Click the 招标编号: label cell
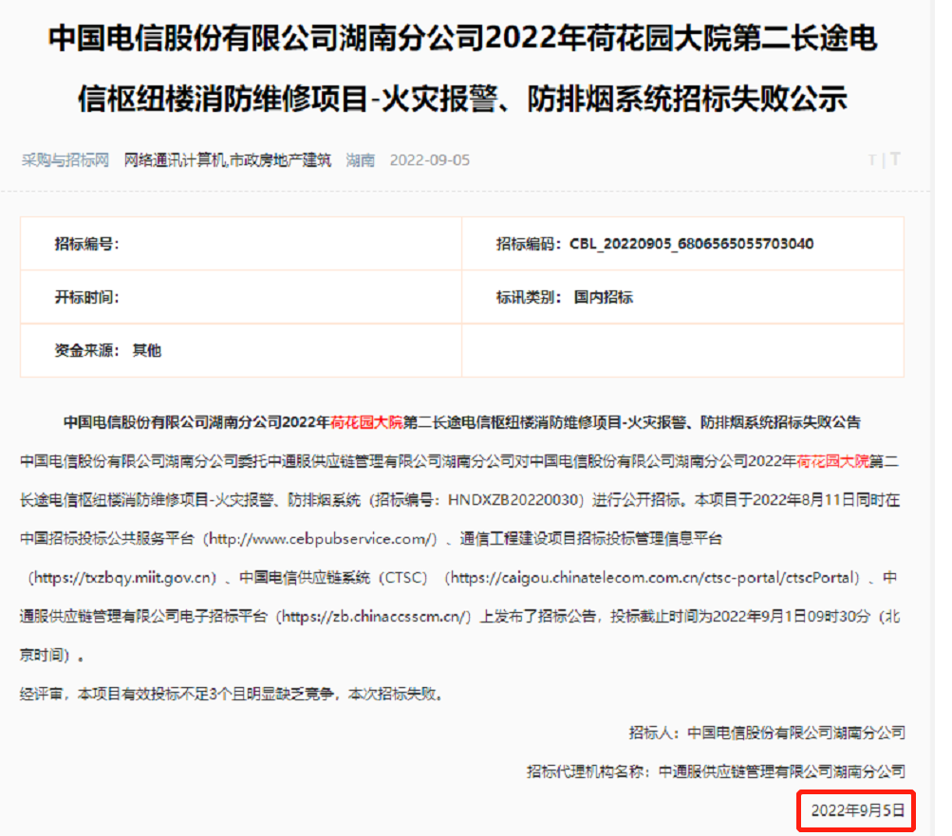Image resolution: width=952 pixels, height=836 pixels. coord(241,244)
